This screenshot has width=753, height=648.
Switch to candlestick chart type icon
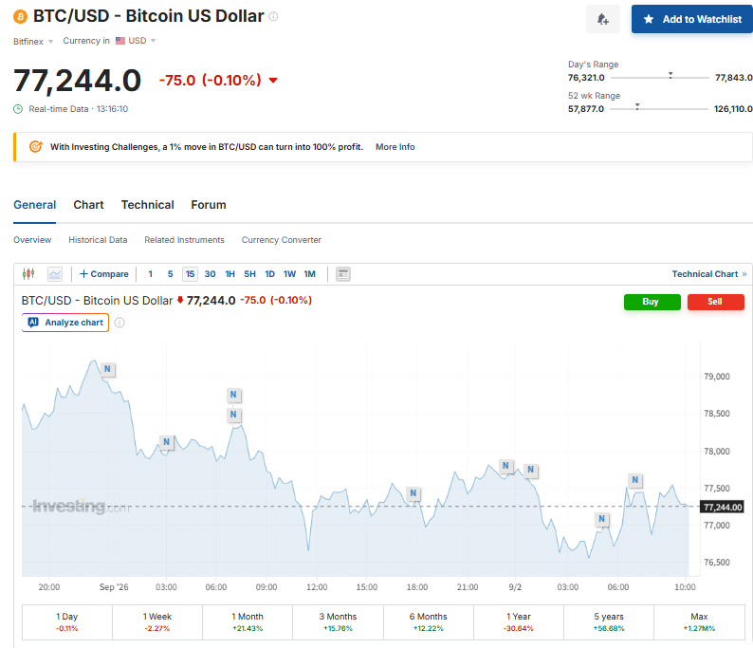click(28, 274)
